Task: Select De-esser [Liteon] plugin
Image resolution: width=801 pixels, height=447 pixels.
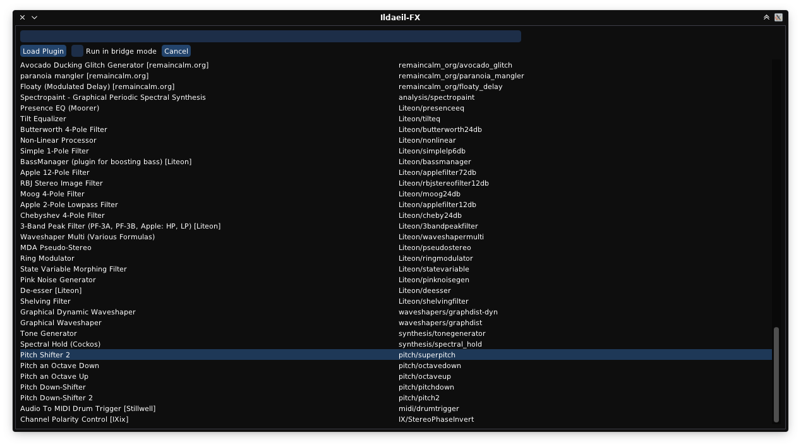Action: [x=51, y=290]
